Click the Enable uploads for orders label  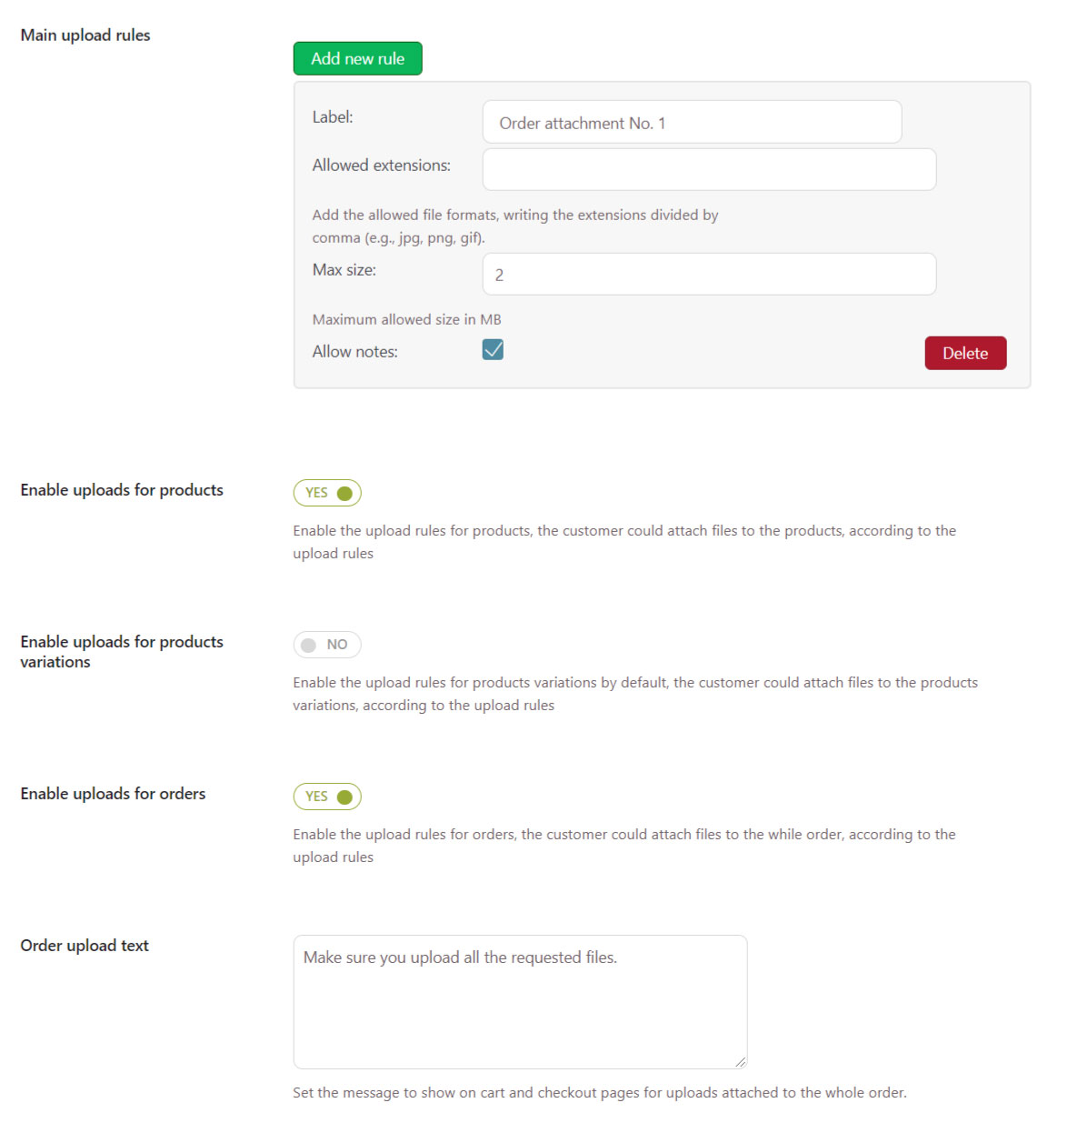click(x=113, y=794)
